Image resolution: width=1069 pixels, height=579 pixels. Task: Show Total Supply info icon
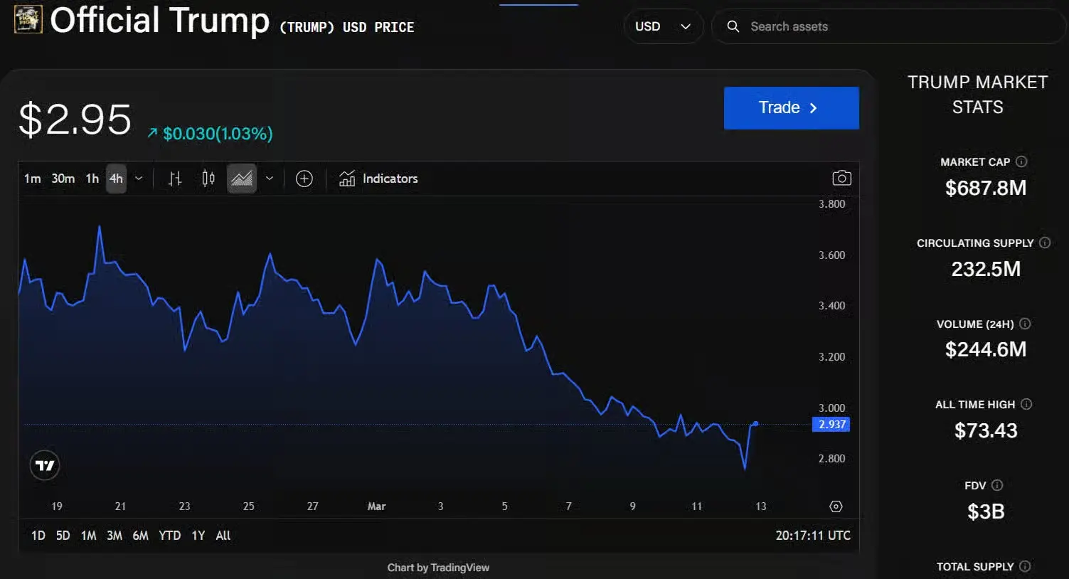point(1025,566)
